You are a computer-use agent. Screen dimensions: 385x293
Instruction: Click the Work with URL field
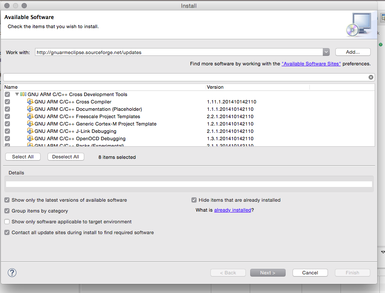pos(179,52)
